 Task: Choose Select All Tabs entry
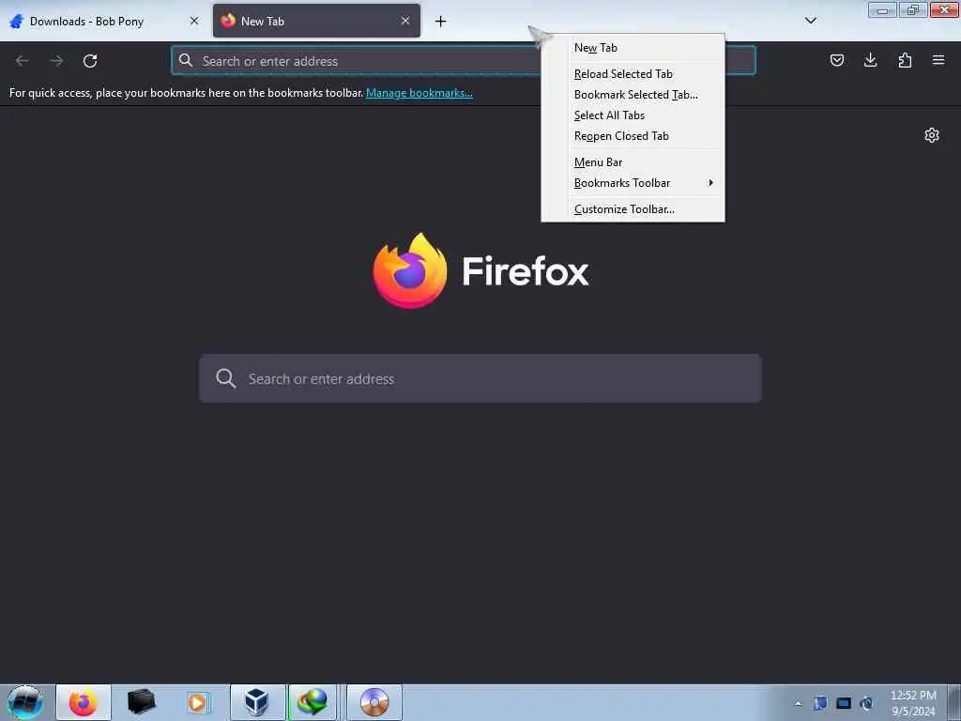[633, 115]
